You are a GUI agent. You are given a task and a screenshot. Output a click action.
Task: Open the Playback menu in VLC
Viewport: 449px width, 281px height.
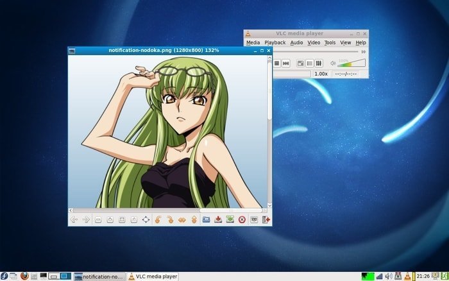(x=275, y=43)
